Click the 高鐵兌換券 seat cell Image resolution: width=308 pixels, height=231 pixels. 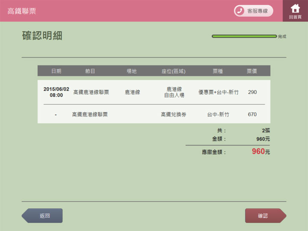(174, 115)
